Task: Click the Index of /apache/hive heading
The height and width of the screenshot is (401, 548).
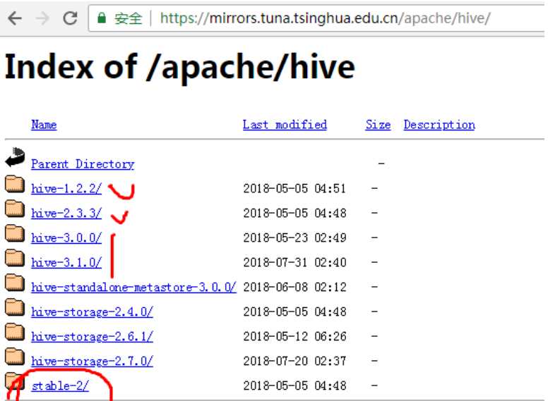Action: [179, 67]
